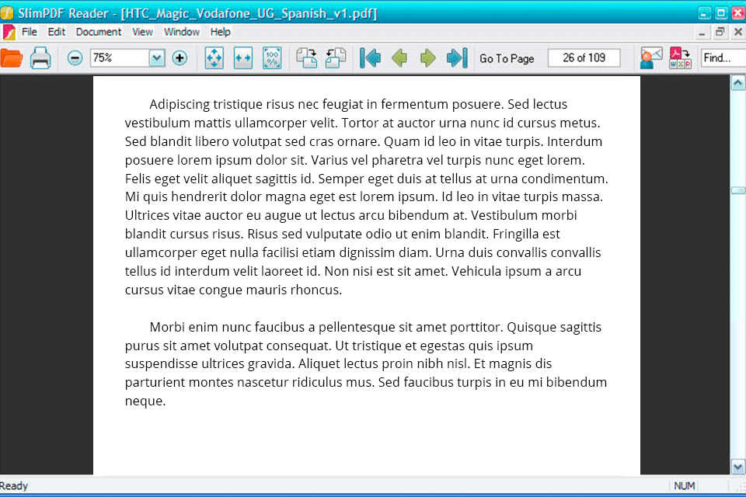Click the page number field showing 26 of 109
The height and width of the screenshot is (497, 746).
click(584, 58)
